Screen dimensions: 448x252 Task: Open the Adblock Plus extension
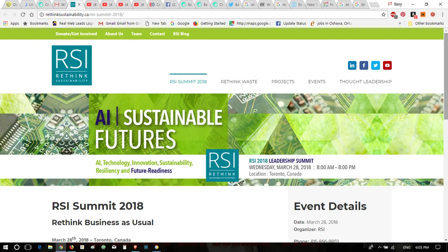tap(394, 15)
